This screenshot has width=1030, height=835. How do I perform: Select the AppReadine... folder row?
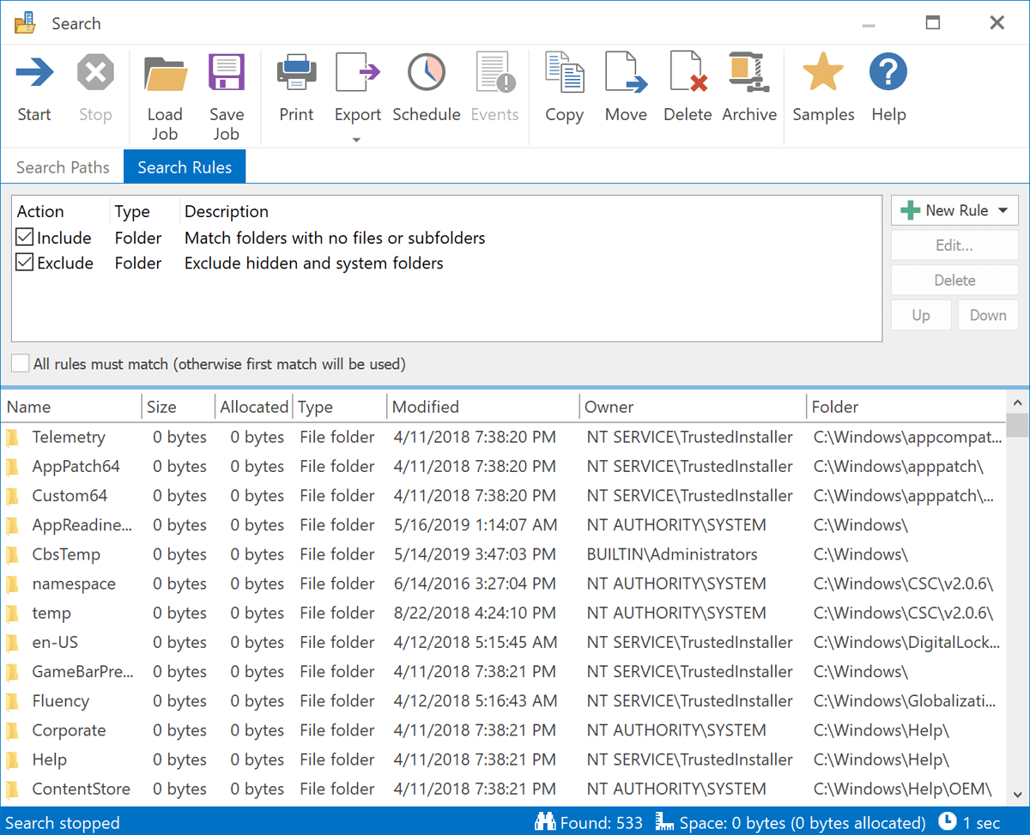point(503,525)
